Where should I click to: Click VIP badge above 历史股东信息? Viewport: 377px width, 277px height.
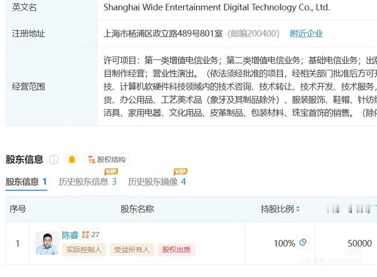(111, 171)
